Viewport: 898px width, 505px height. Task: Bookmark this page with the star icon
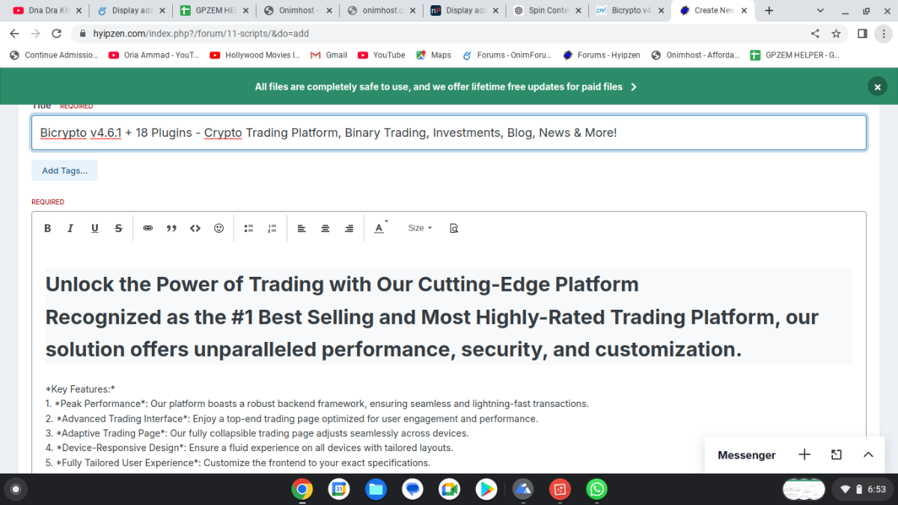[836, 34]
